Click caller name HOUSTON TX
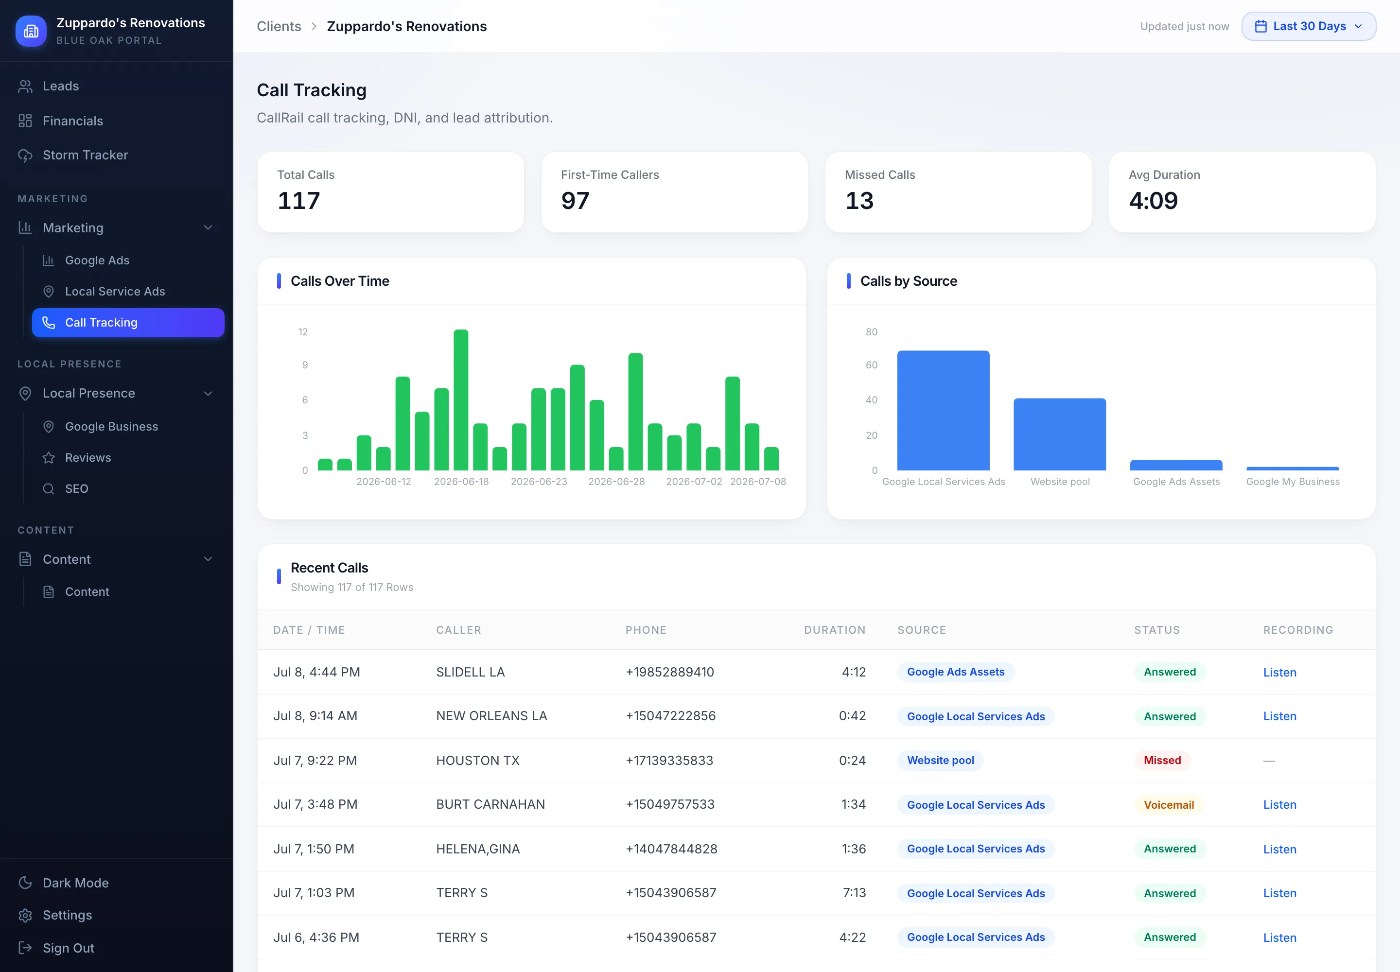The image size is (1400, 972). click(x=478, y=760)
